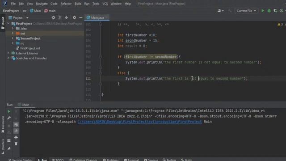Collapse the FirstProject root node
This screenshot has height=161, width=286.
coord(8,24)
